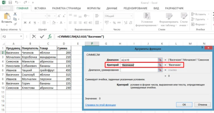Image resolution: width=214 pixels, height=113 pixels.
Task: Click the increase decimal icon
Action: 126,23
